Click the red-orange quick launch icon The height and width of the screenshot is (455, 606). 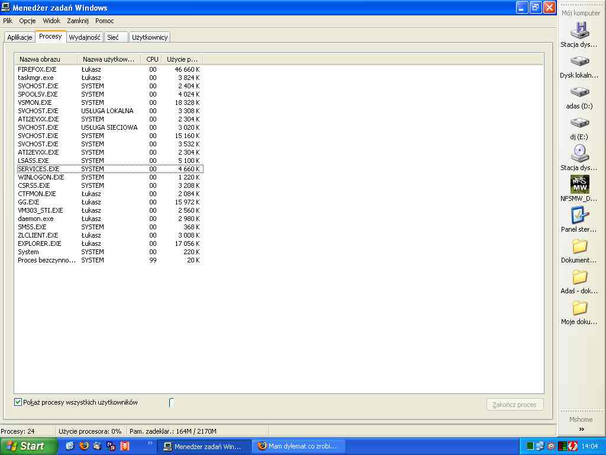(x=124, y=446)
